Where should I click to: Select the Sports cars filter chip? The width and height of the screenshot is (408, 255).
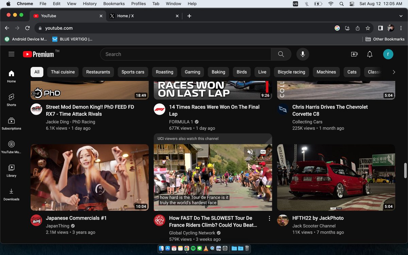point(133,72)
